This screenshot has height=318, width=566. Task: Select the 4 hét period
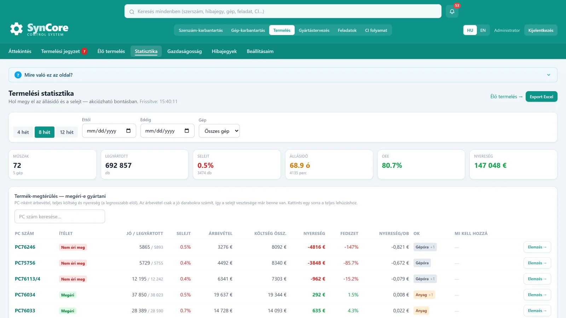tap(23, 132)
